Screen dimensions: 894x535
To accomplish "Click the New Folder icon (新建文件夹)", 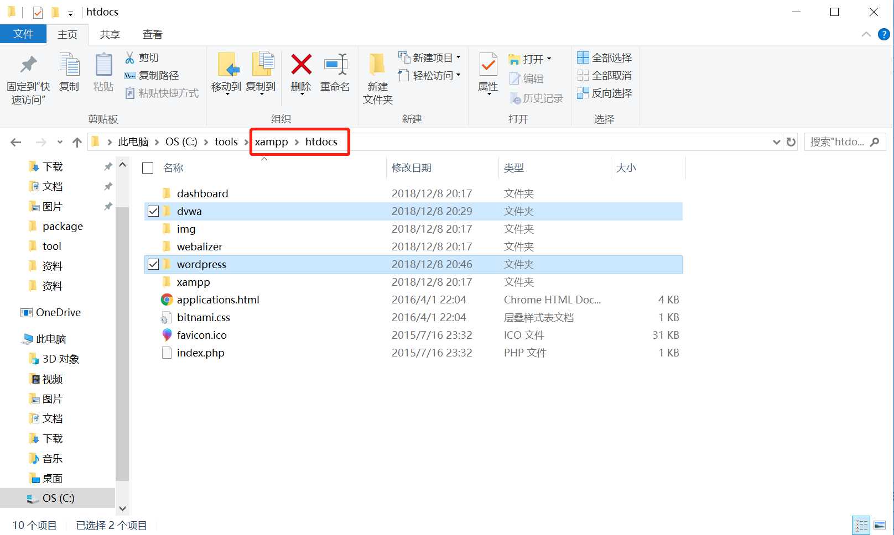I will point(377,65).
